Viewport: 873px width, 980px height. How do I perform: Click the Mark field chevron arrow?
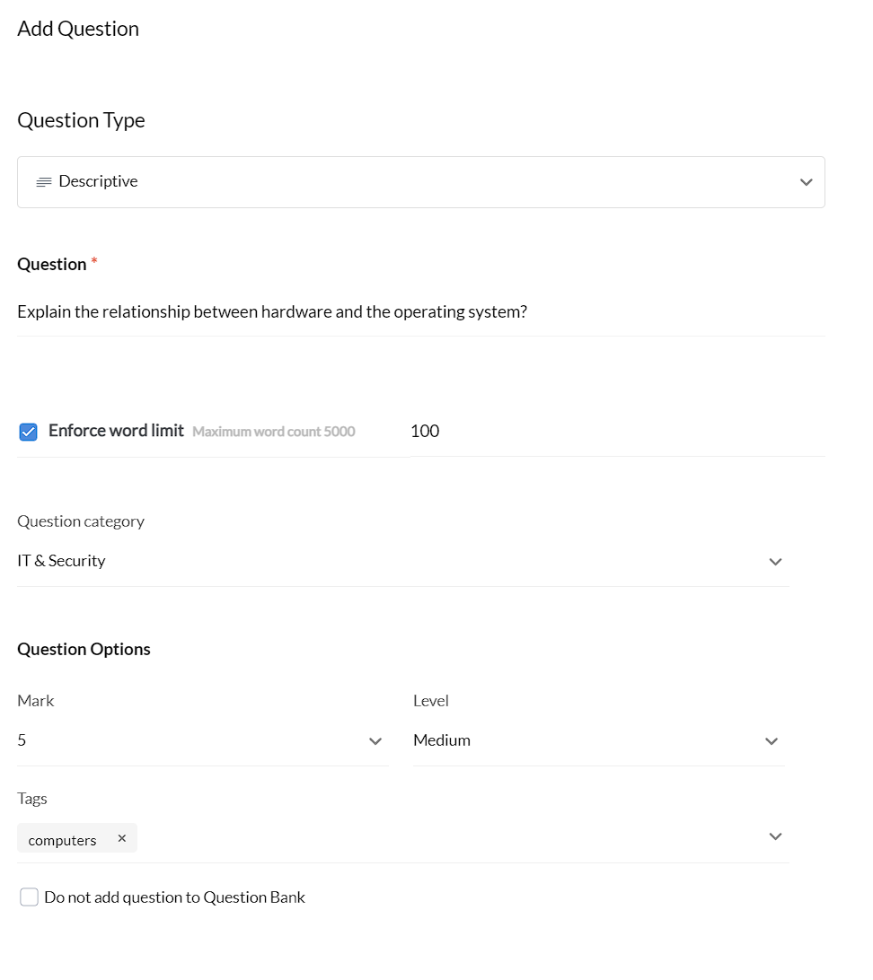point(375,741)
